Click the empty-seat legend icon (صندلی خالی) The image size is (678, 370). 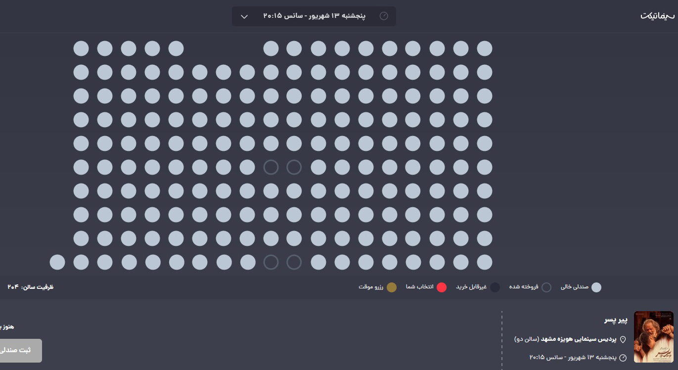[x=596, y=287]
